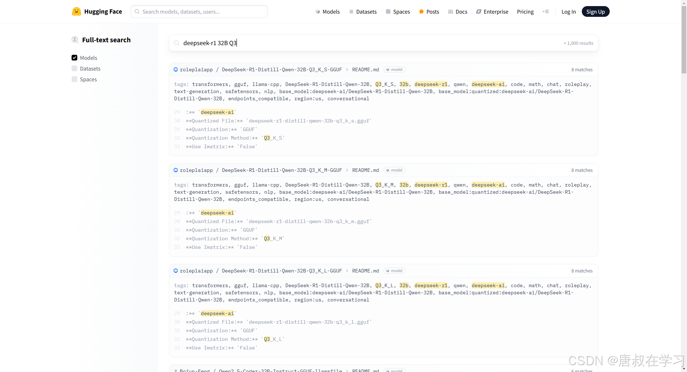
Task: Open the more-options menu icon beside Pricing
Action: pyautogui.click(x=546, y=11)
